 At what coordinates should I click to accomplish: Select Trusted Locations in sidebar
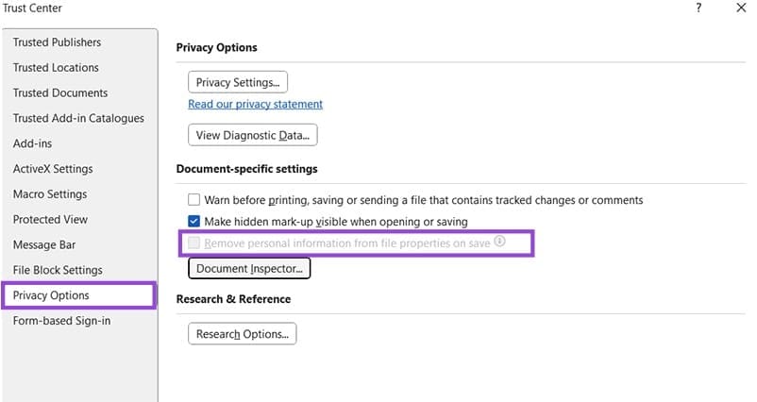tap(56, 68)
